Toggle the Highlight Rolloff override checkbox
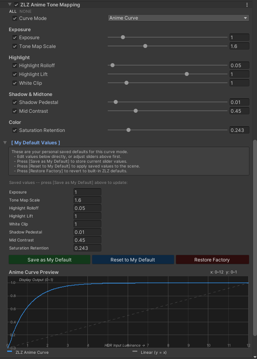 [x=15, y=66]
